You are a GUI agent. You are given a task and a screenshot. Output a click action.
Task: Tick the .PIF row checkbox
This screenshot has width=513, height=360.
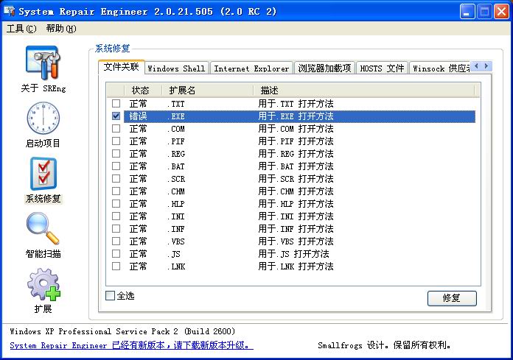coord(116,141)
